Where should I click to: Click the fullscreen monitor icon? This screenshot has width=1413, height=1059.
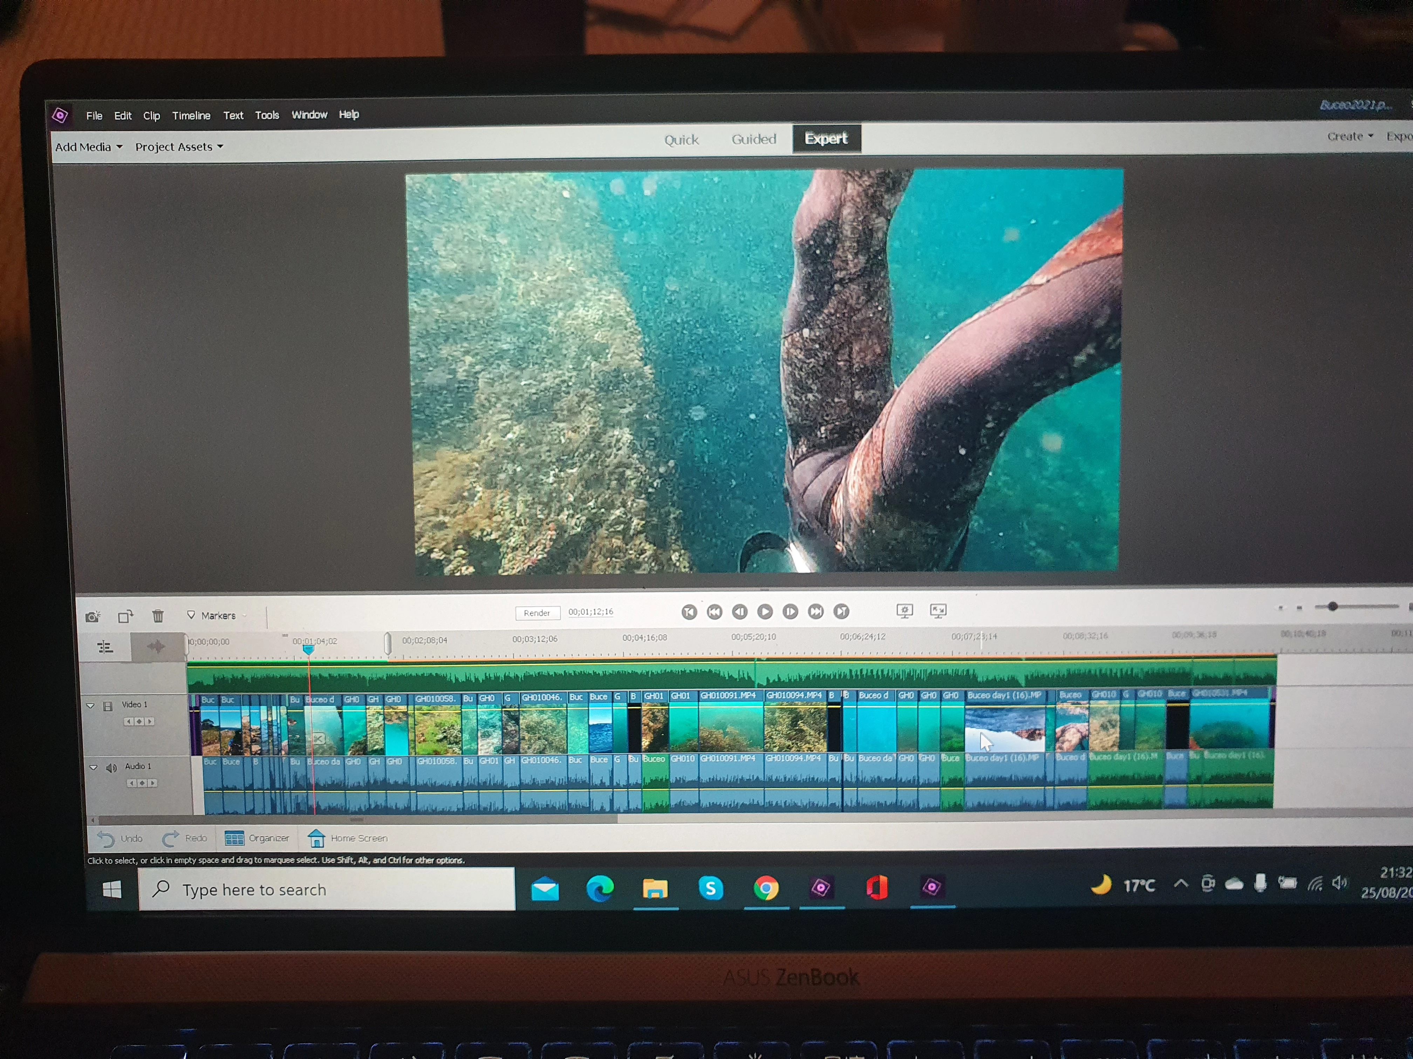(938, 610)
